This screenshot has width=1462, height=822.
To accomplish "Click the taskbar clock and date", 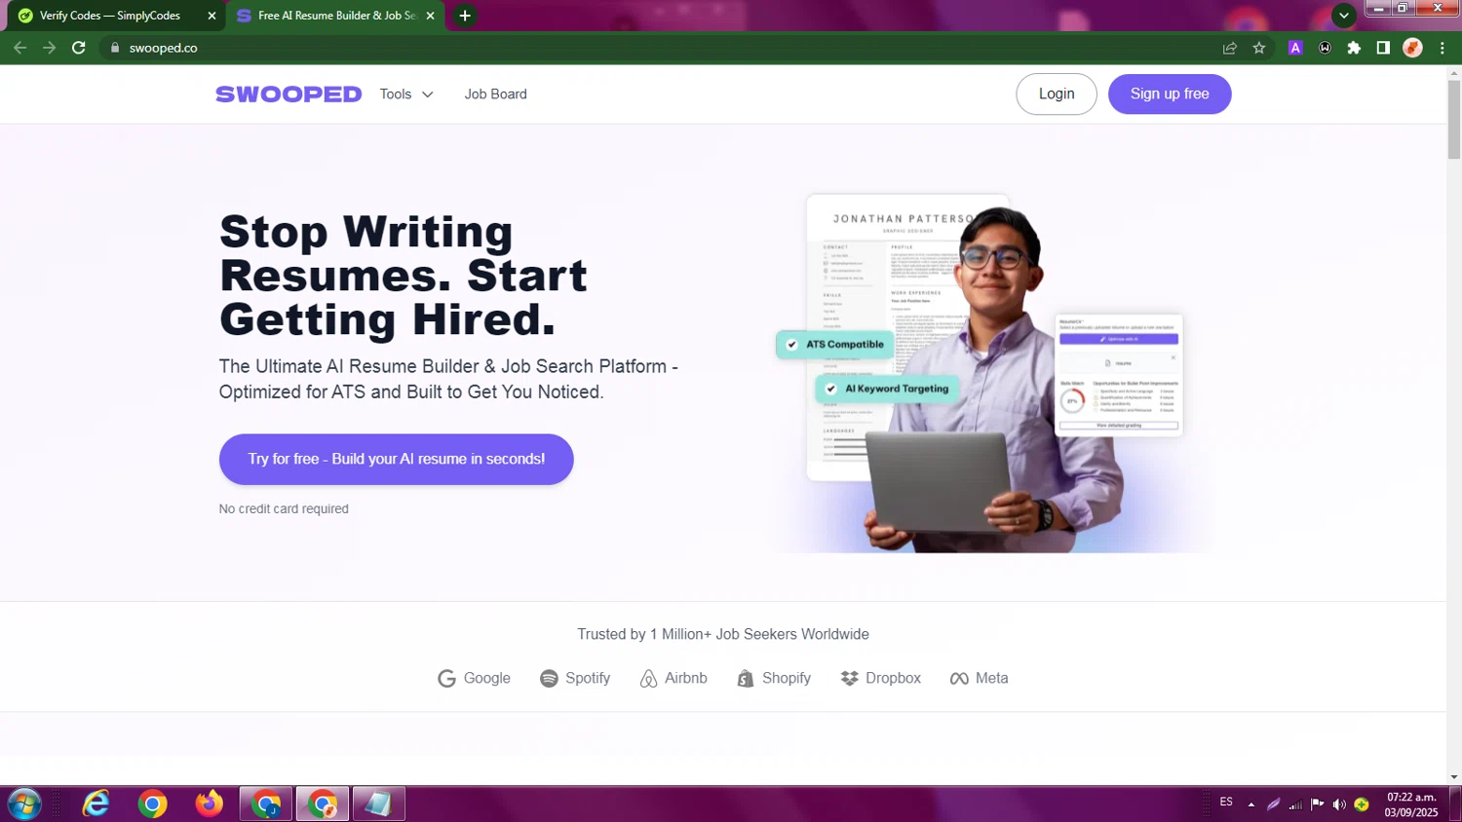I will [x=1411, y=804].
